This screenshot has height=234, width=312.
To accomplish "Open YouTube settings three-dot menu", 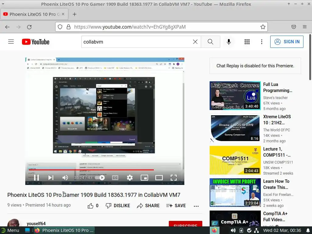I will pos(262,41).
